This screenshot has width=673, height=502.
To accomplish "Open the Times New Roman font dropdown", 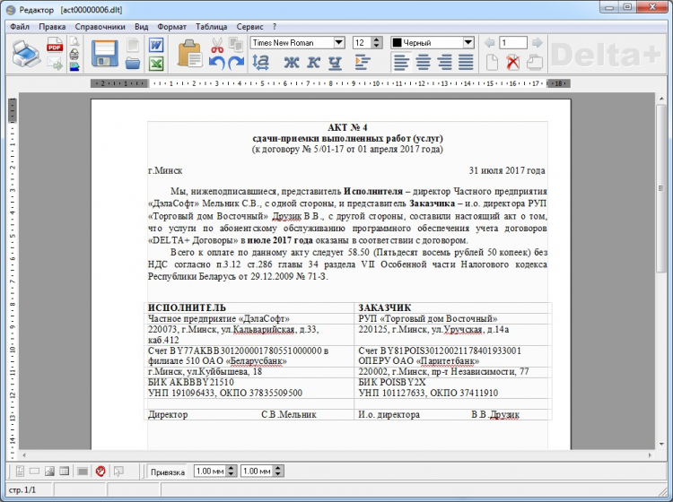I will point(339,42).
